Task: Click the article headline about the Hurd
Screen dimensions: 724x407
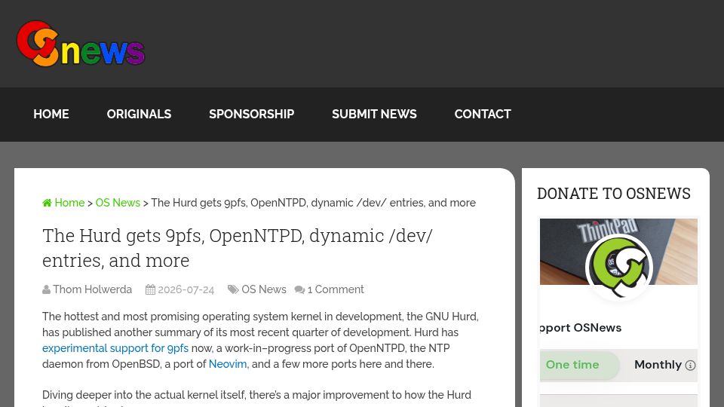Action: 238,248
